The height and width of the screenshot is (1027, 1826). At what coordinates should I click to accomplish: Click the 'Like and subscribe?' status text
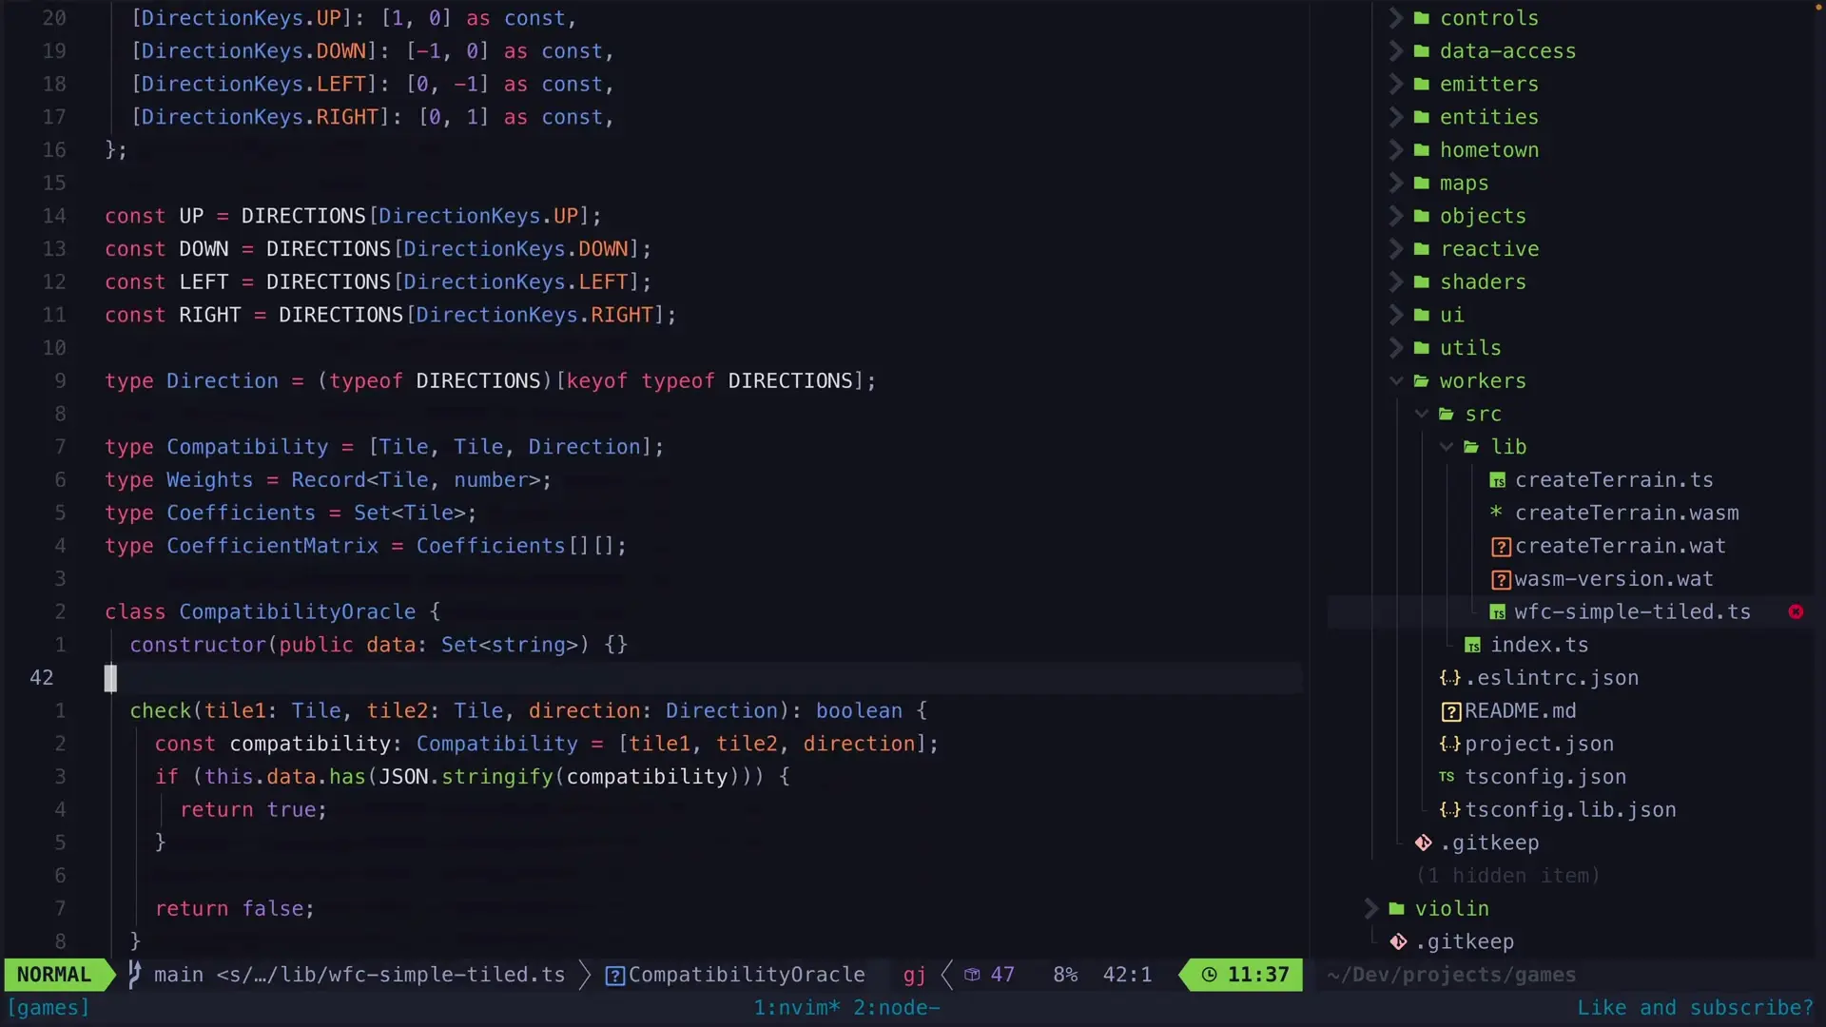[x=1695, y=1007]
